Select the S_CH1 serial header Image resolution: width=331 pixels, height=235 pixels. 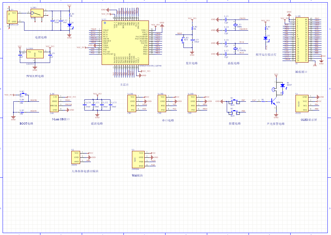tap(132, 103)
